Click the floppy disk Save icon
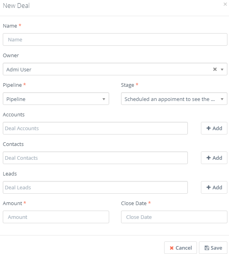Screen dimensions: 229x254 (207, 248)
